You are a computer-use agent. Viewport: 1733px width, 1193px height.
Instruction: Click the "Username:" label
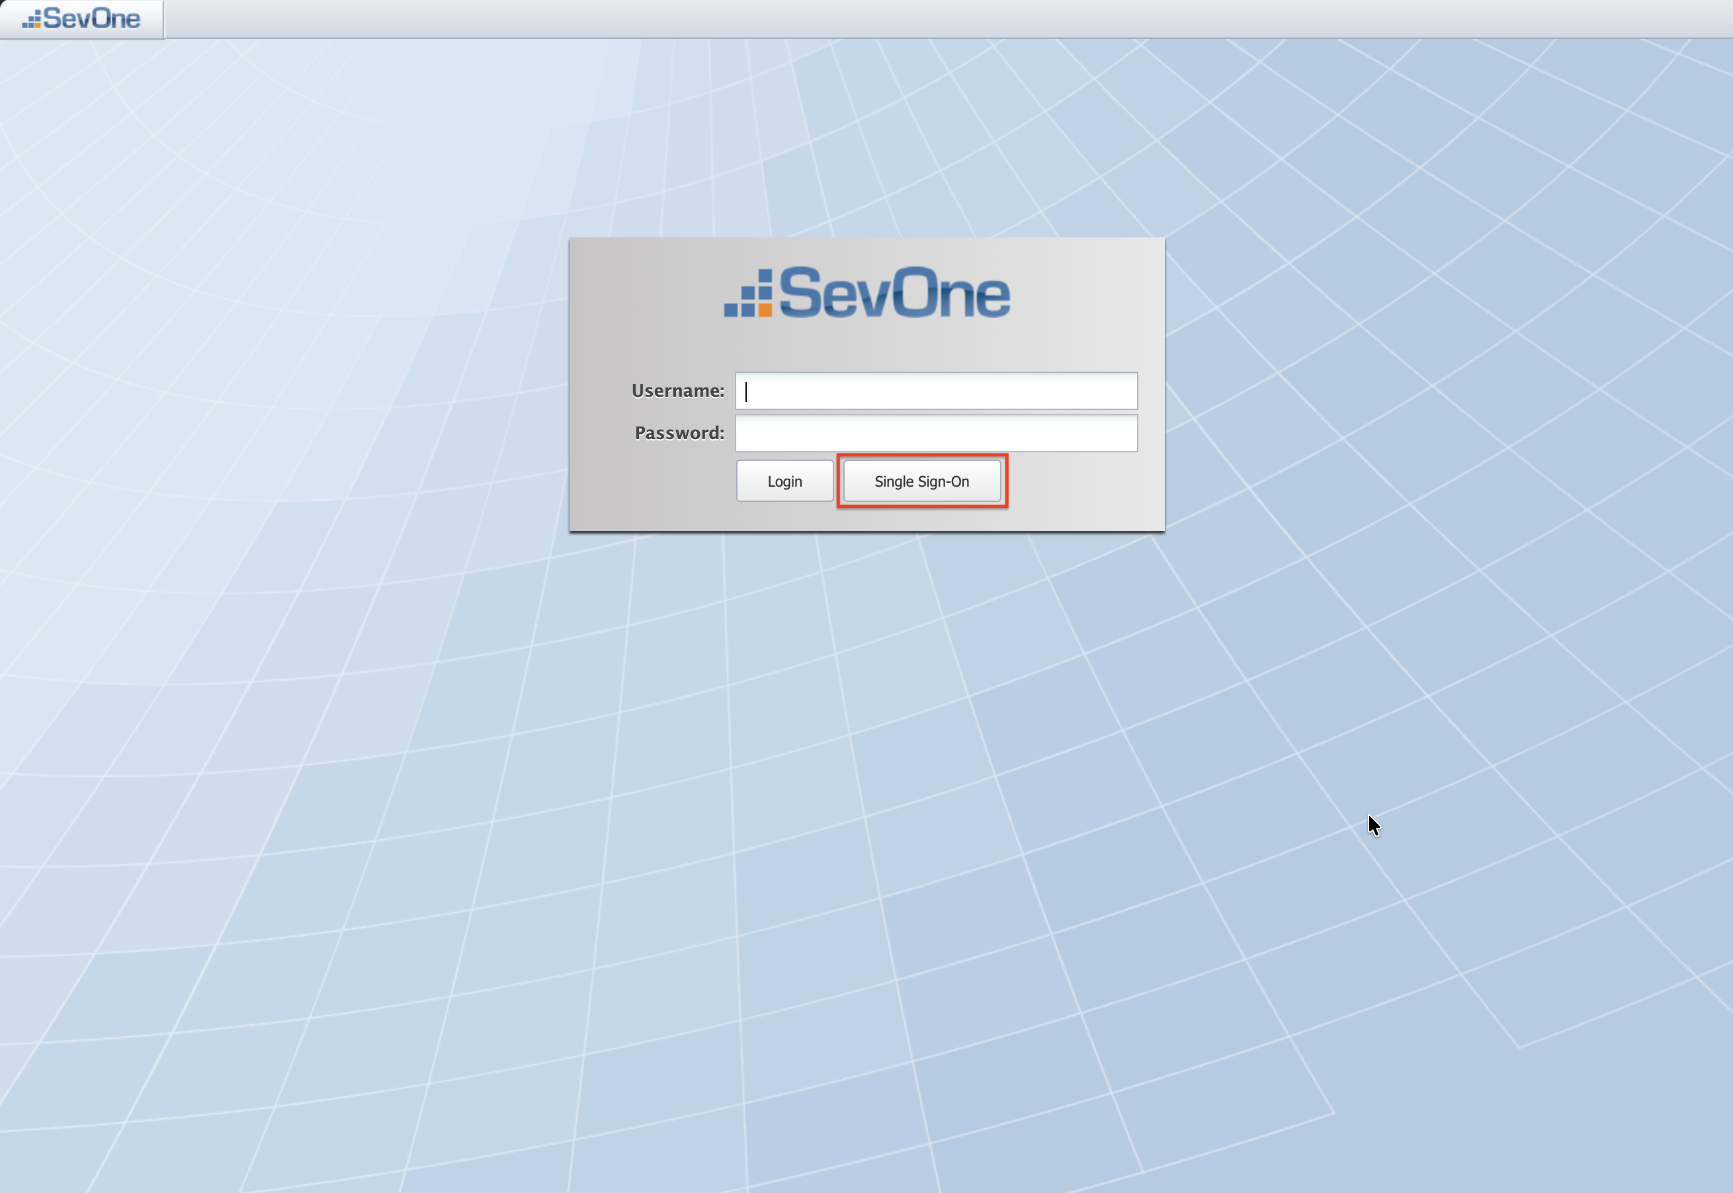677,391
